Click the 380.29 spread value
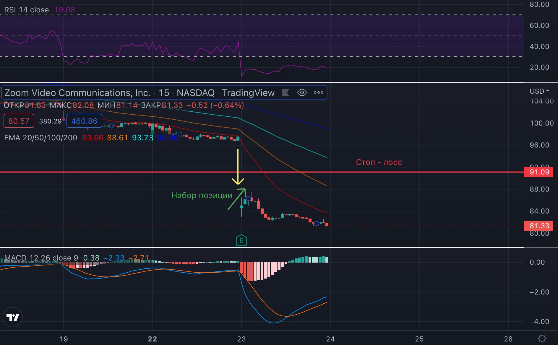558x345 pixels. 51,121
